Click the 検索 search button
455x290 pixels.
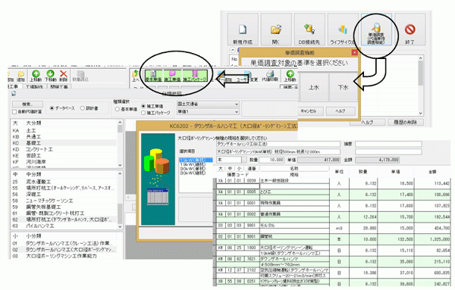point(27,104)
